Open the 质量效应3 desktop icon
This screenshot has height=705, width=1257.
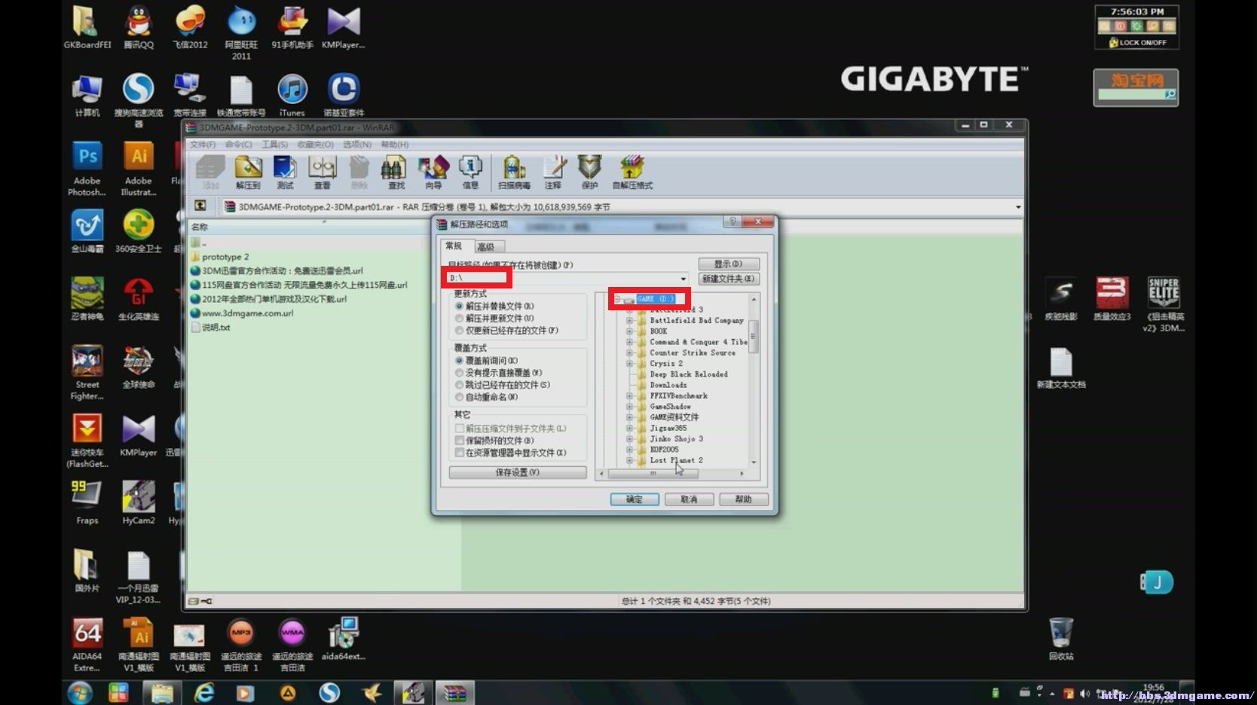[x=1112, y=299]
